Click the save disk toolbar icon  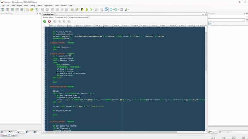pyautogui.click(x=42, y=10)
